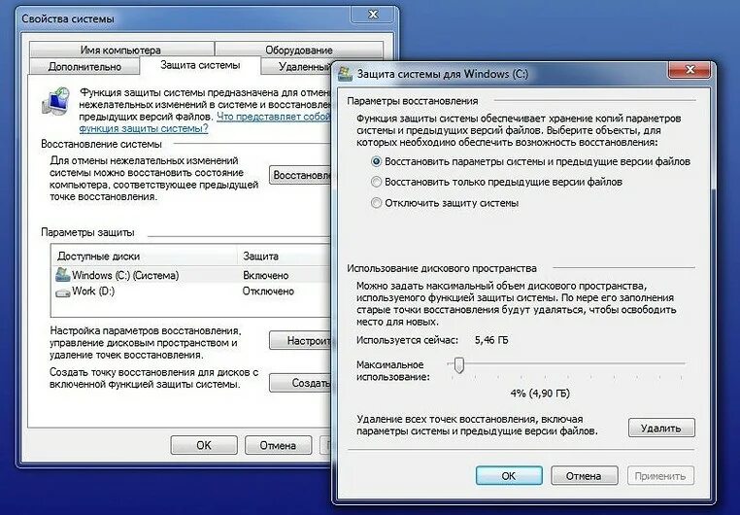Click the Work (D:) drive icon
Image resolution: width=740 pixels, height=515 pixels.
click(63, 292)
